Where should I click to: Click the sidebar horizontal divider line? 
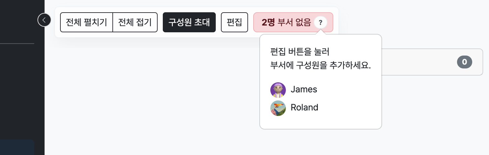17,43
